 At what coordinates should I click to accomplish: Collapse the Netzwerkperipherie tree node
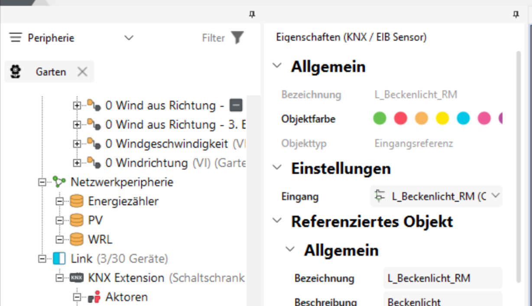[42, 182]
